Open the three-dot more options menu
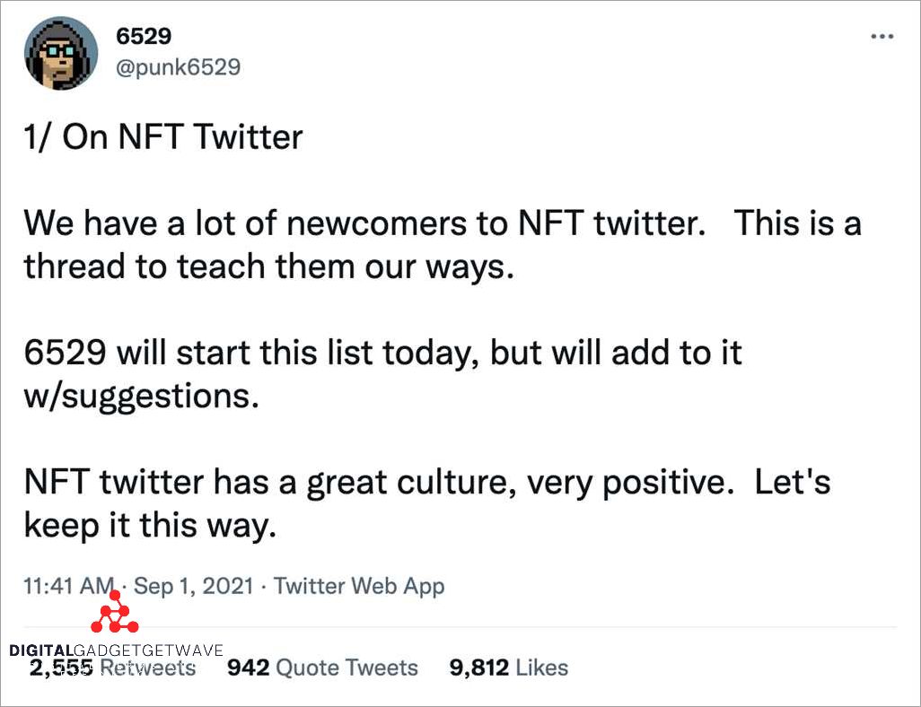The height and width of the screenshot is (707, 921). 882,37
